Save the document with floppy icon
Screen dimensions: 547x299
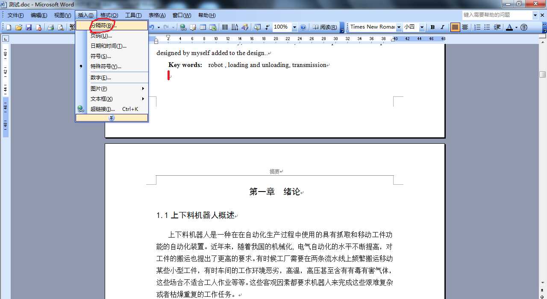point(29,27)
